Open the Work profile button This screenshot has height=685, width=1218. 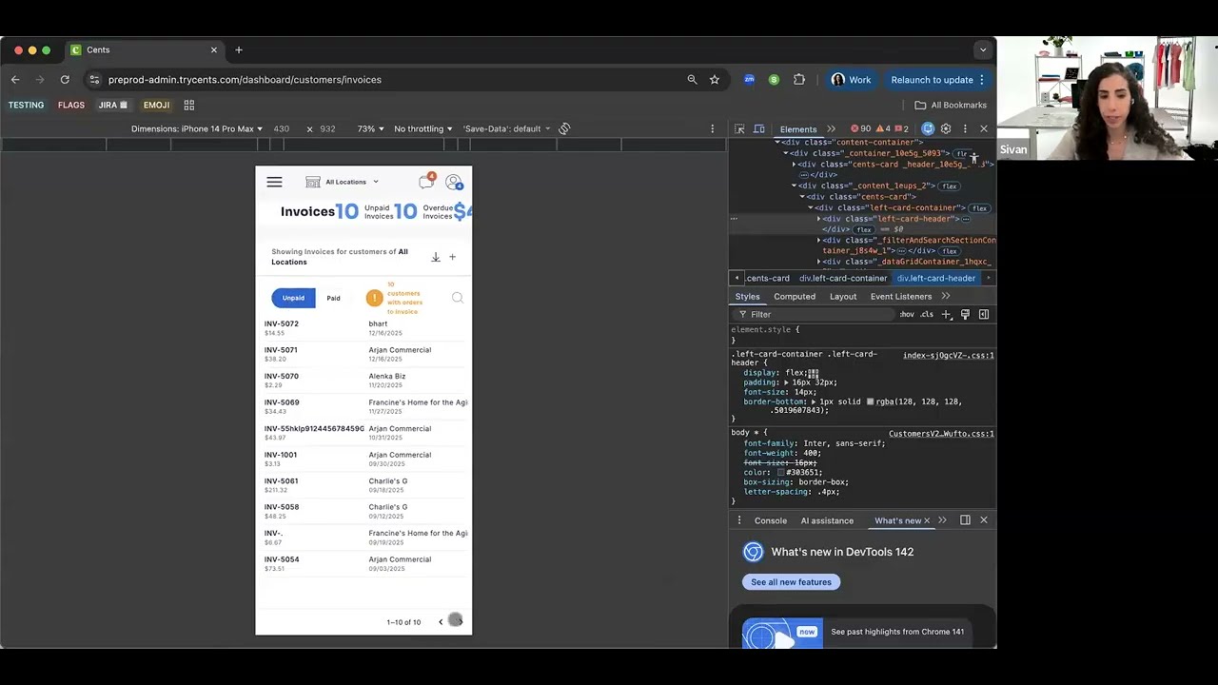(851, 80)
